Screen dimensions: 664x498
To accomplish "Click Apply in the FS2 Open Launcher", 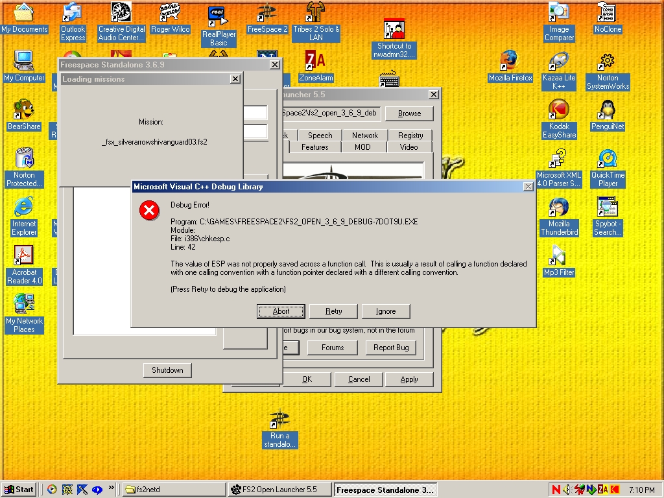I will tap(409, 379).
